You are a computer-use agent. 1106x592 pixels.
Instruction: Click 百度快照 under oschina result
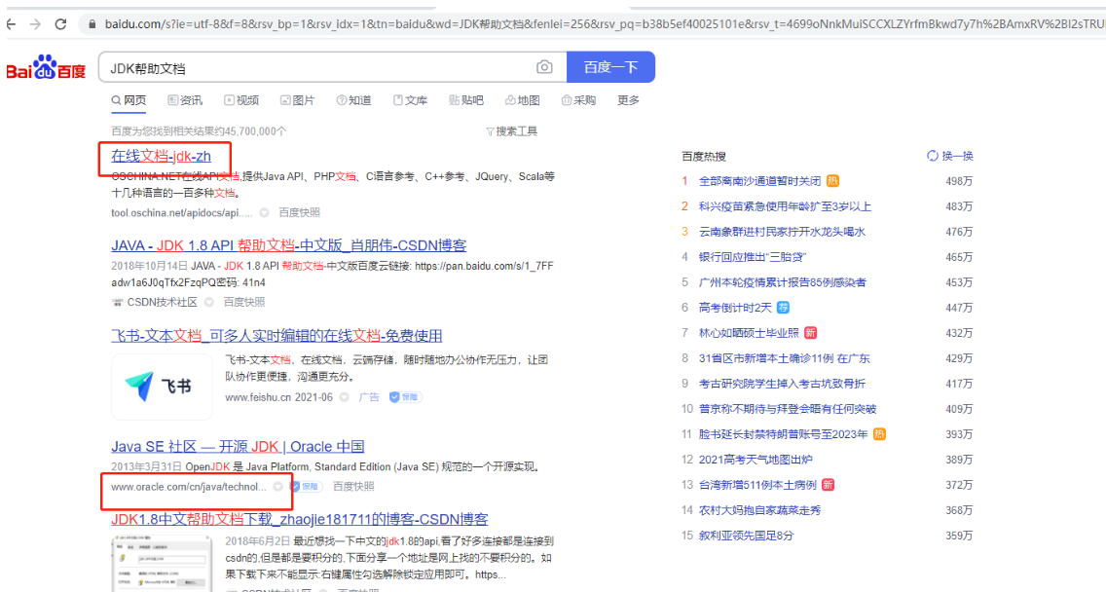(x=299, y=212)
